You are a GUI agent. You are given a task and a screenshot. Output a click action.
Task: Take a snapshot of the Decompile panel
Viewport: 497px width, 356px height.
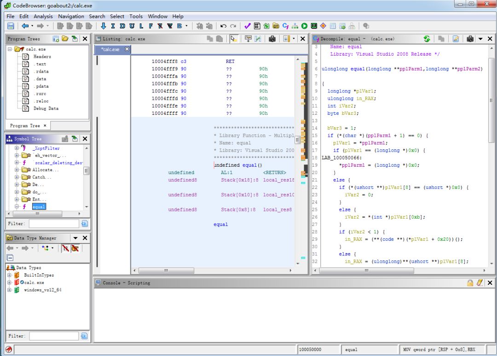(470, 39)
